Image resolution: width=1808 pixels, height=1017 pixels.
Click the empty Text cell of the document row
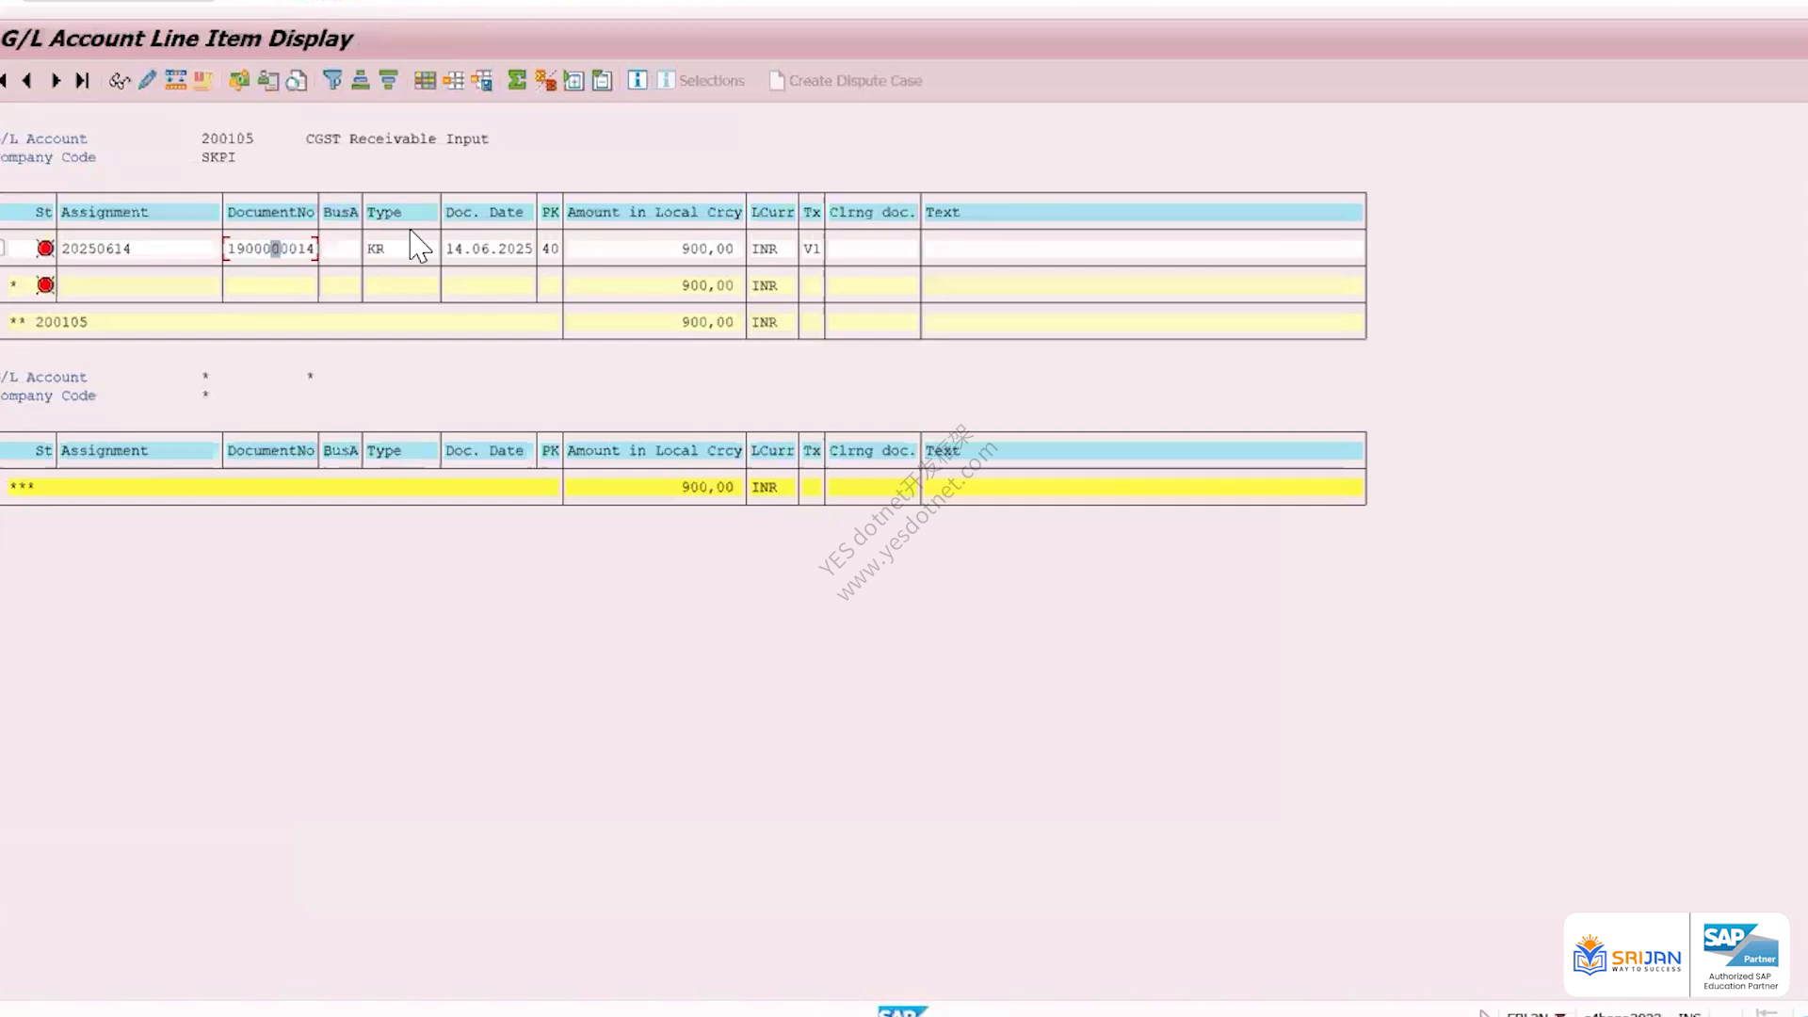tap(1143, 250)
